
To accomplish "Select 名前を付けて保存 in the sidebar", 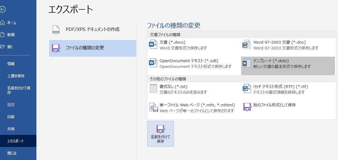I will [18, 90].
